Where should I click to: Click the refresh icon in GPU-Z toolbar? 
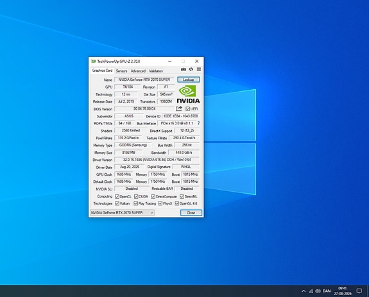pyautogui.click(x=191, y=69)
